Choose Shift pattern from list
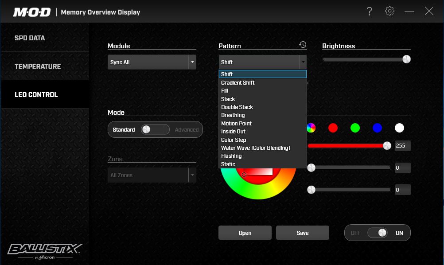 pyautogui.click(x=262, y=74)
